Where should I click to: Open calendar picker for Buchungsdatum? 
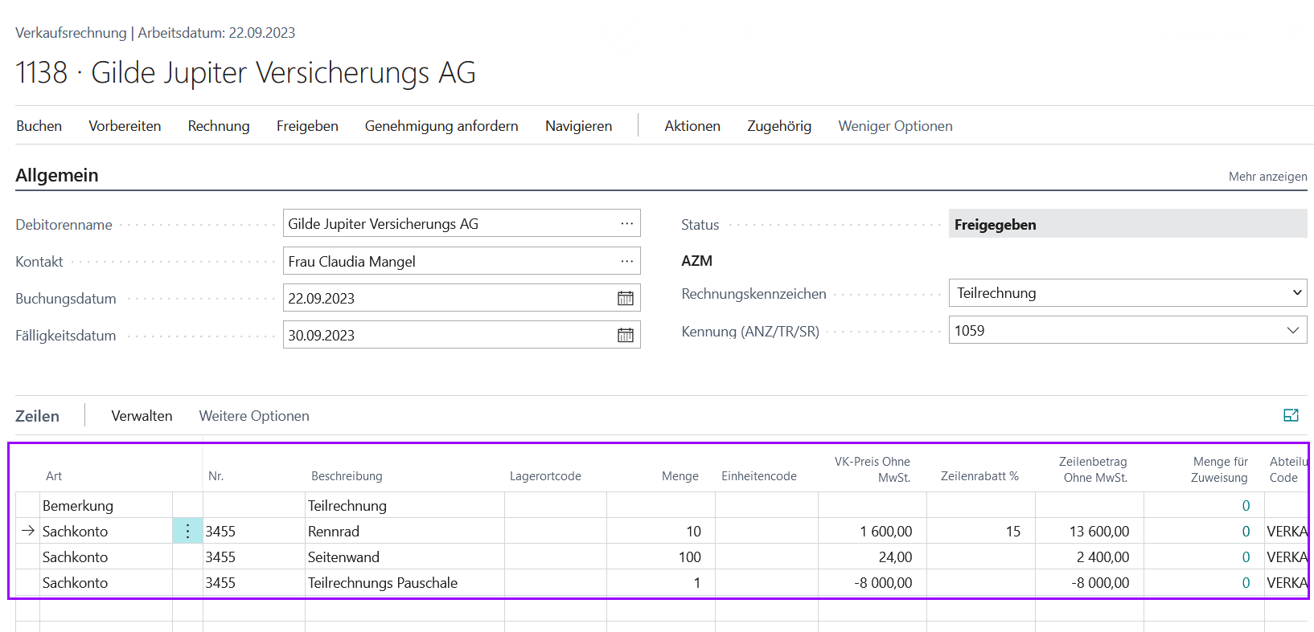[x=625, y=299]
